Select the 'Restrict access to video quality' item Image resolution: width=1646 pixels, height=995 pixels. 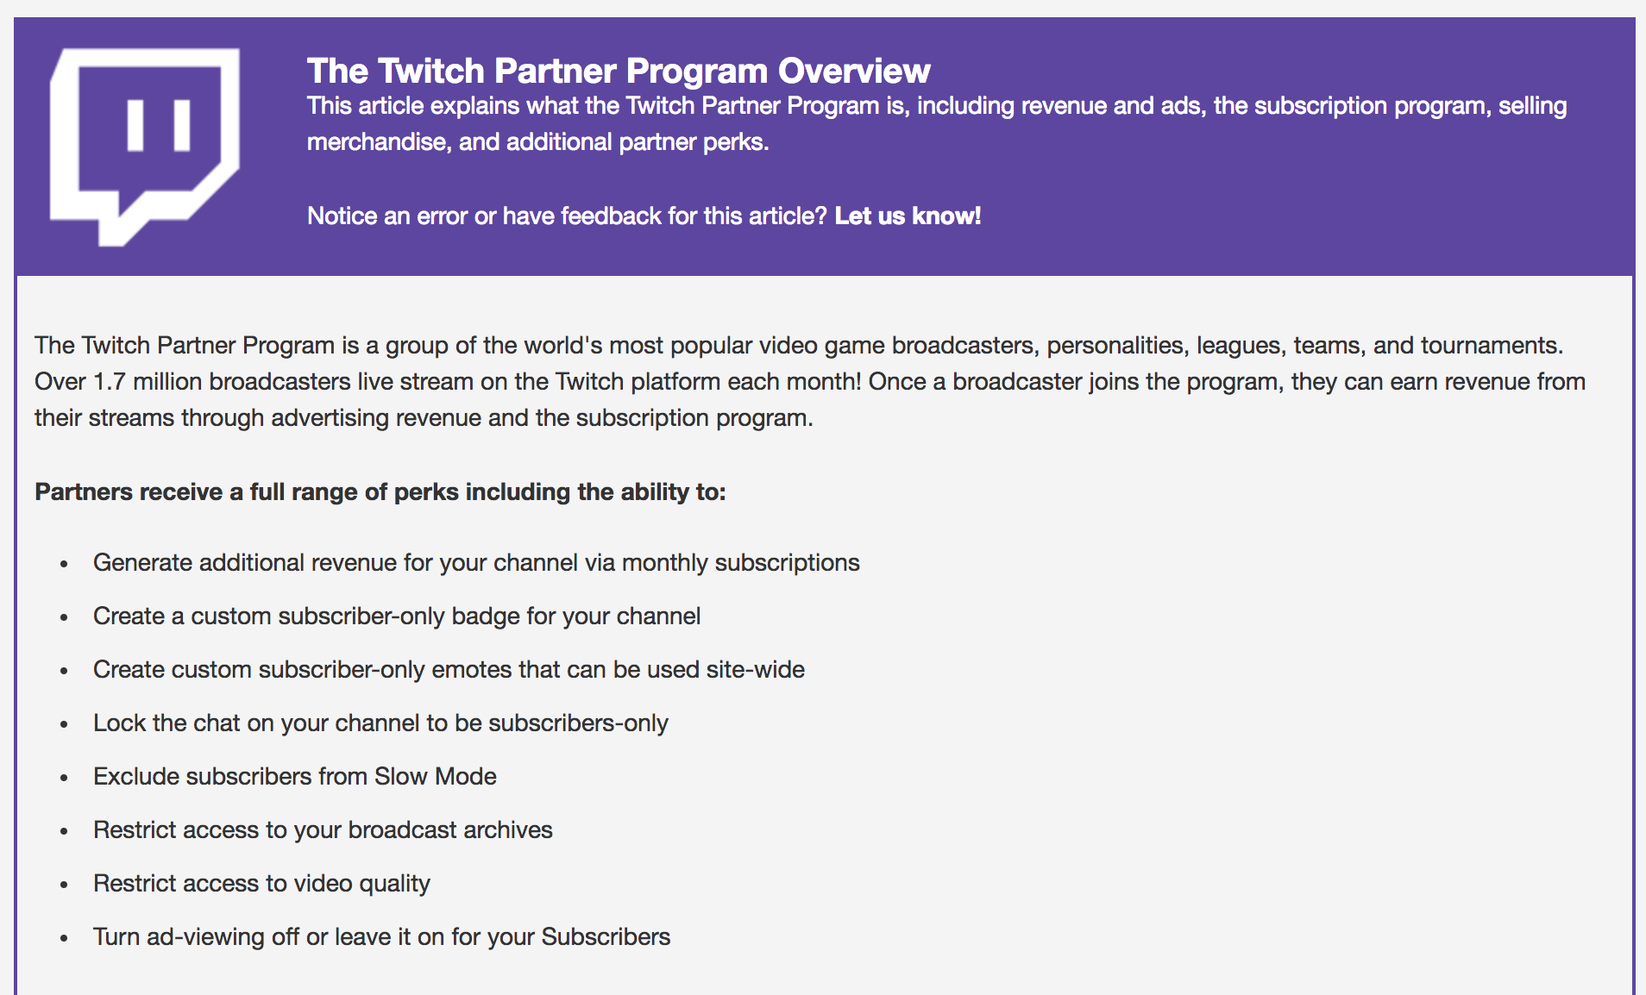coord(261,883)
